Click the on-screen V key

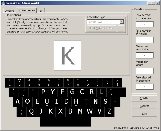point(99,112)
